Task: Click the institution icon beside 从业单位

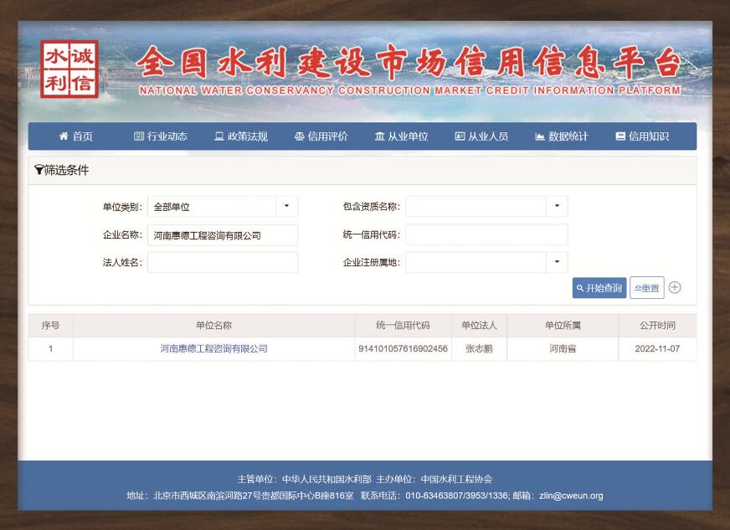Action: click(x=380, y=136)
